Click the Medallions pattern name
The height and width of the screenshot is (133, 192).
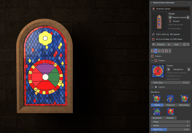pos(178,70)
